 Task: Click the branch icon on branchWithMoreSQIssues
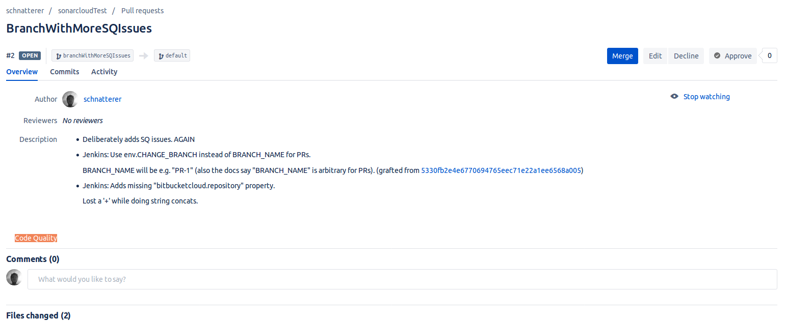coord(59,56)
